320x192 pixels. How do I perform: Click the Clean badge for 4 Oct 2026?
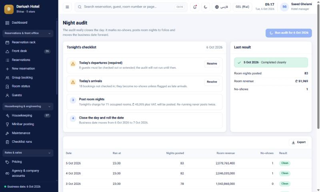pos(285,174)
